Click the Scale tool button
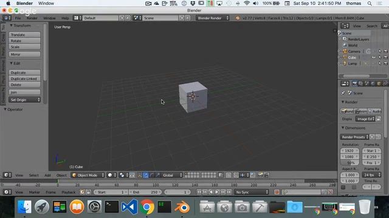 (x=24, y=47)
